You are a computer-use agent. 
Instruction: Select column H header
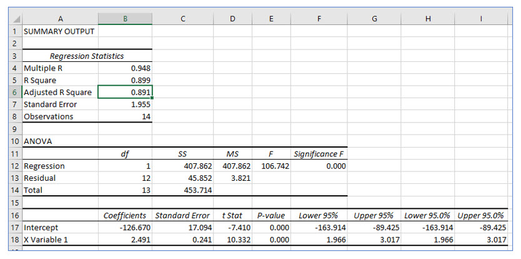428,19
